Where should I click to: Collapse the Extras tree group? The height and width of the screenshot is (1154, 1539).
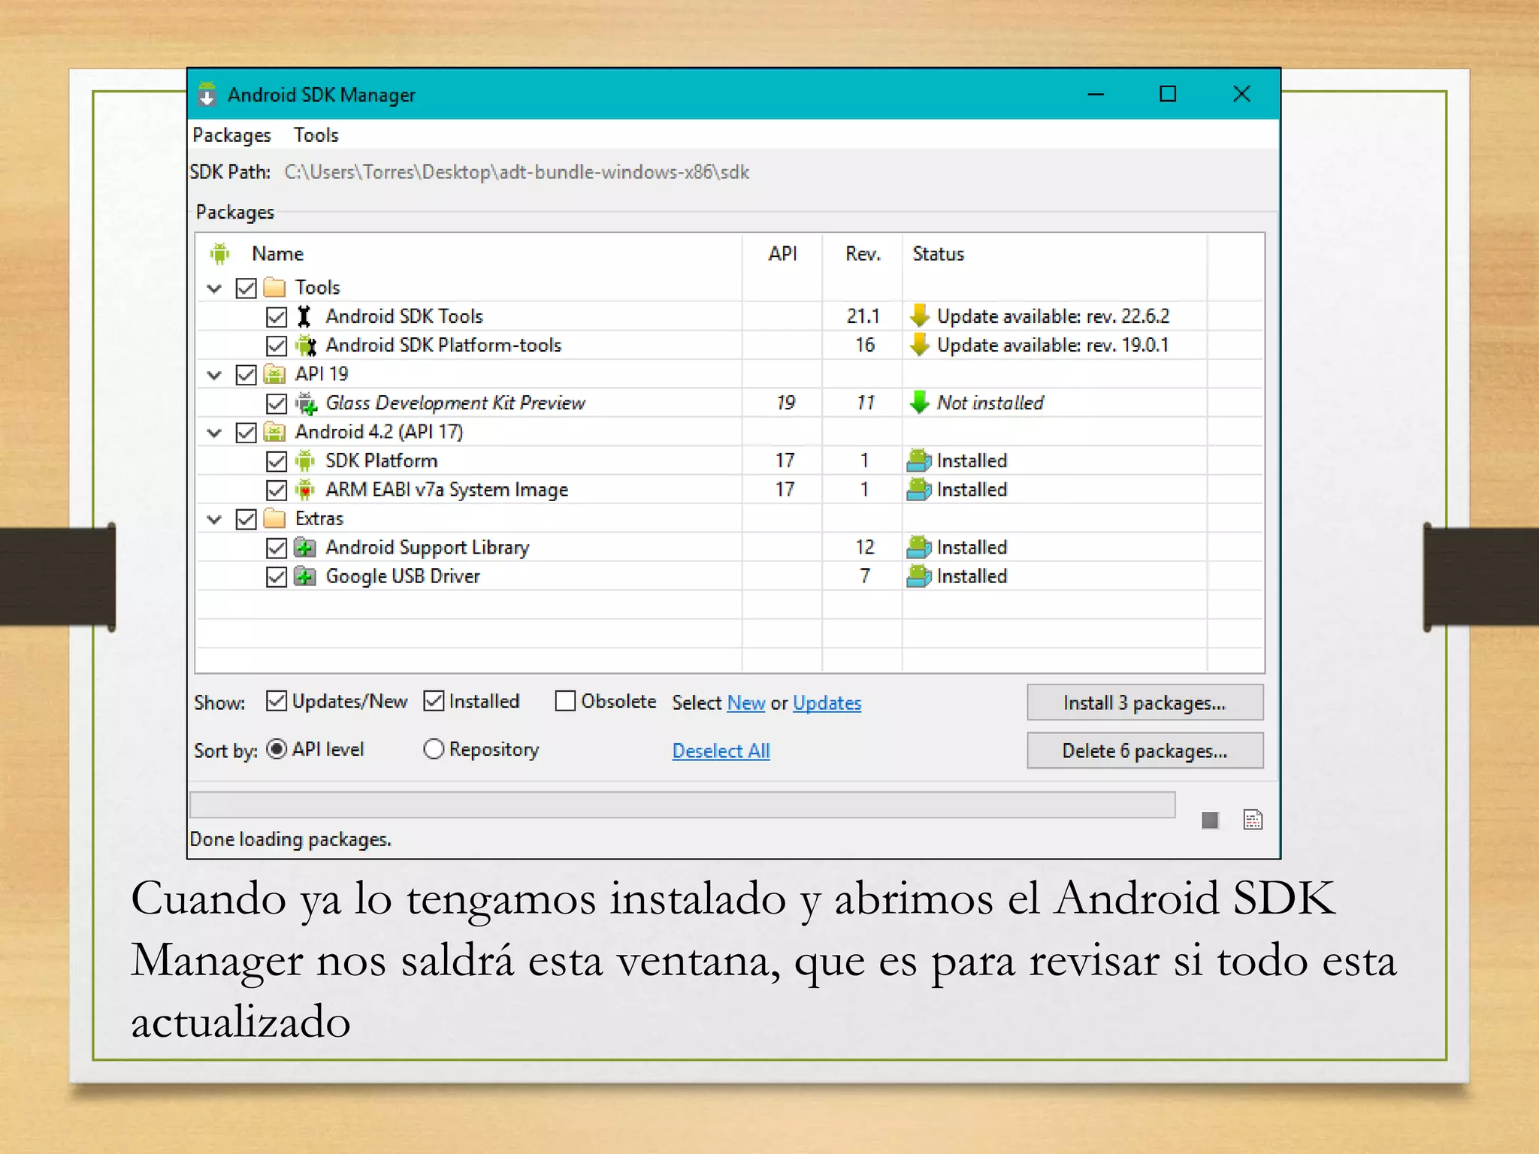pos(215,519)
